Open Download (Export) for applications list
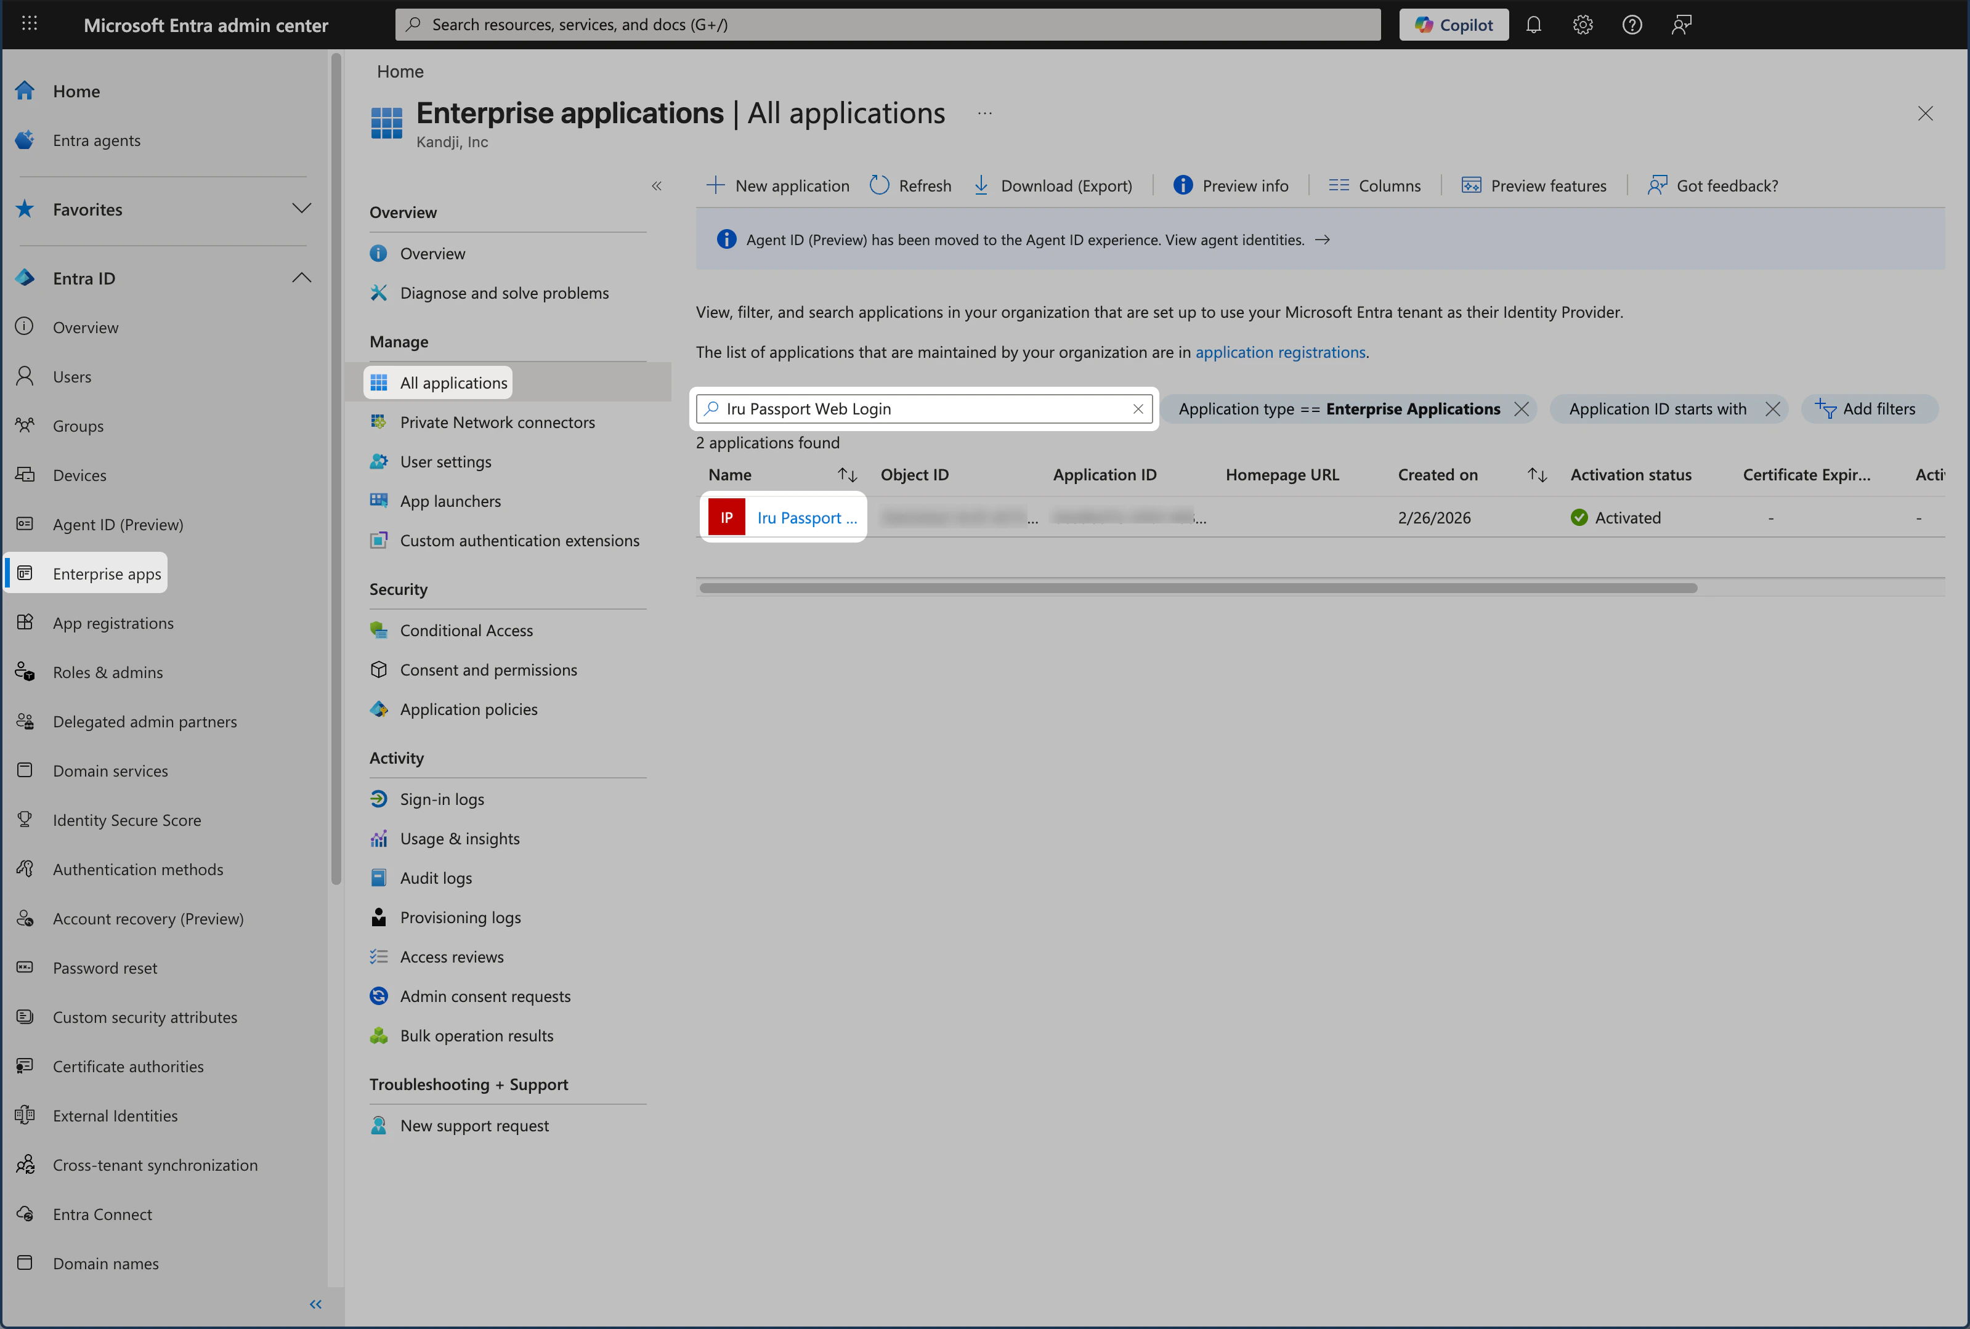The width and height of the screenshot is (1970, 1329). 1053,185
